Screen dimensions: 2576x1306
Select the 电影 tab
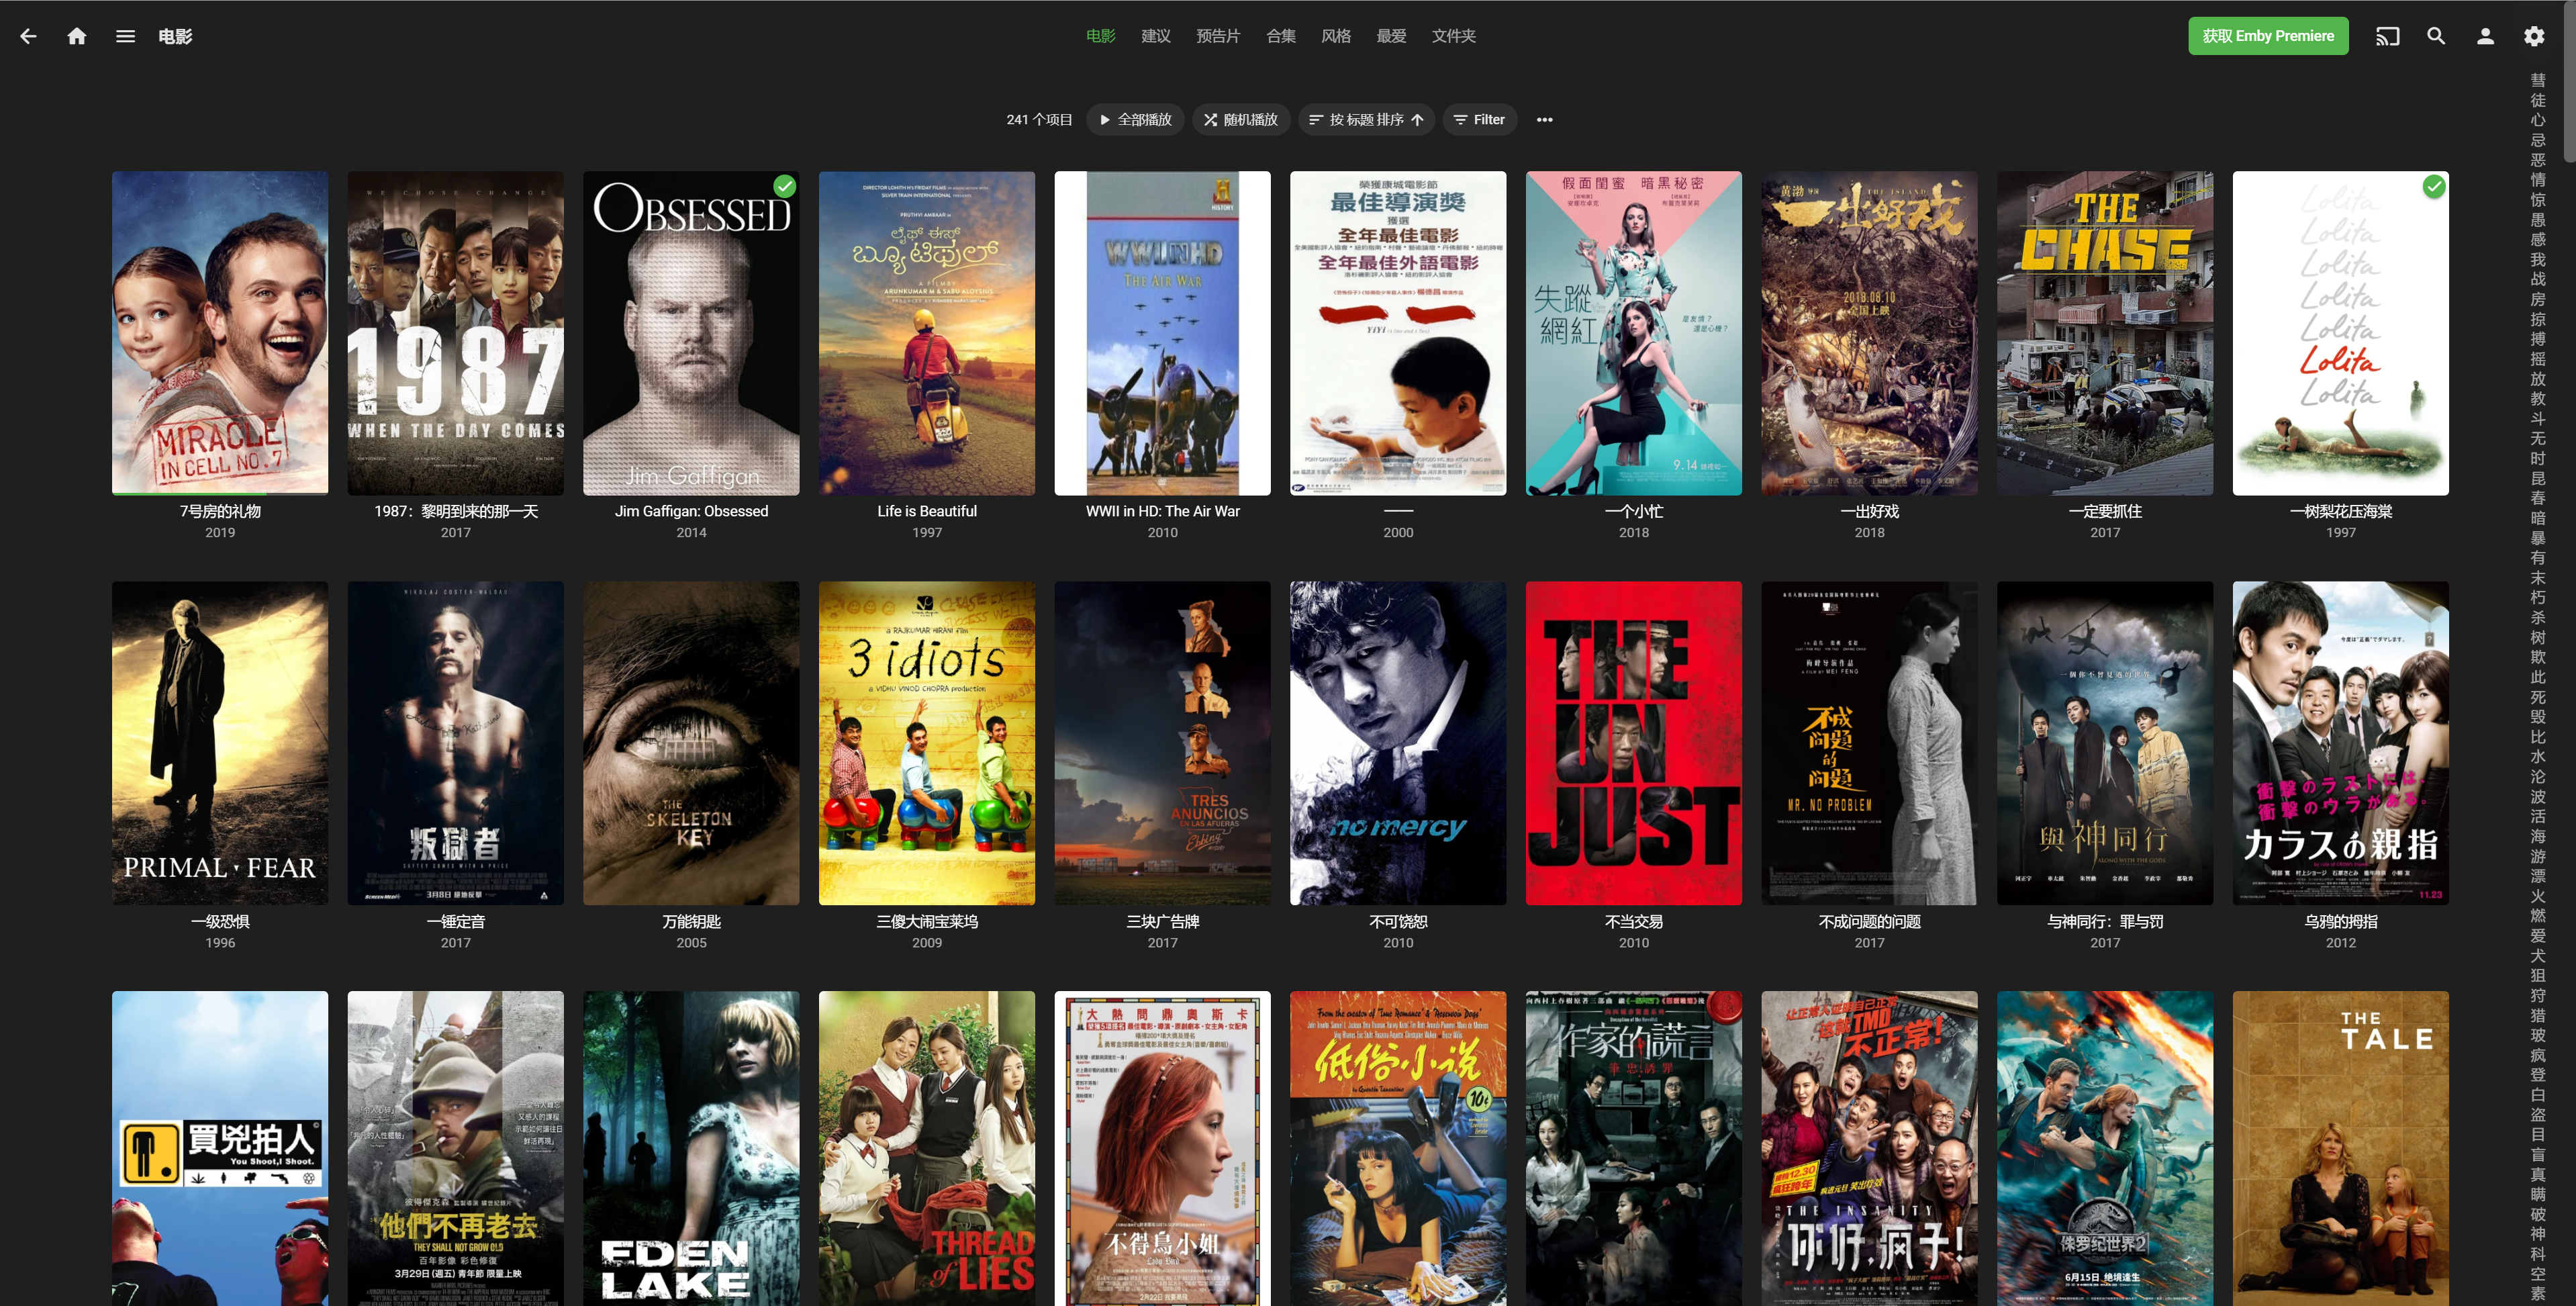pos(1100,36)
